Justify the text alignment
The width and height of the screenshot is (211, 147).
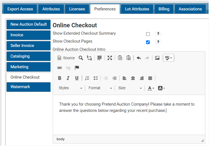click(x=150, y=78)
